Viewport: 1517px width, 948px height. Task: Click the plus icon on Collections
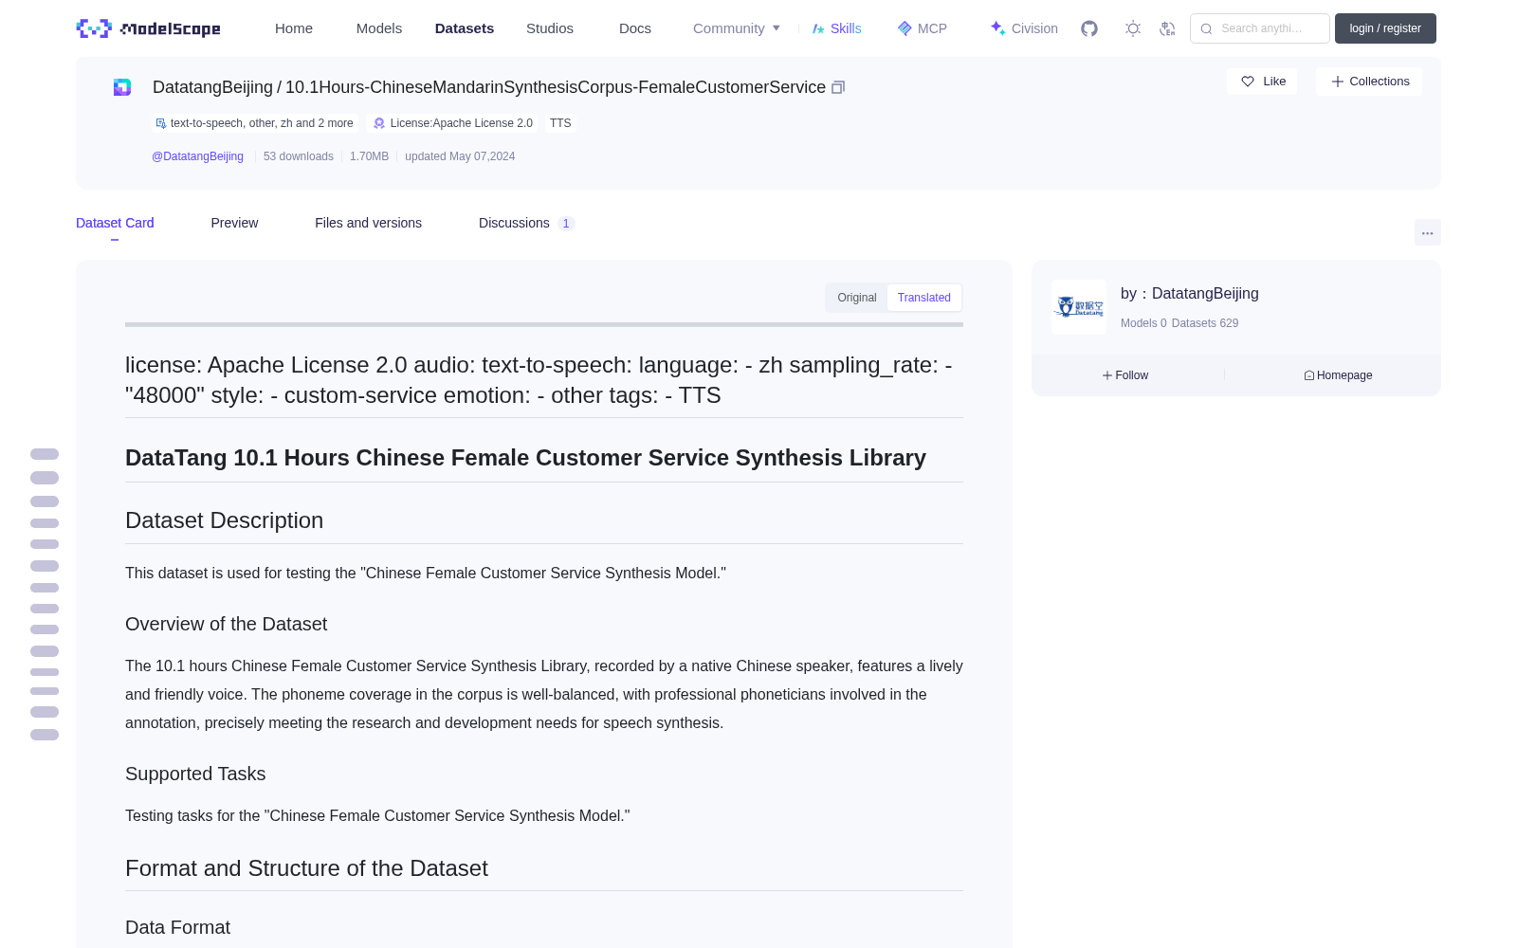coord(1338,82)
